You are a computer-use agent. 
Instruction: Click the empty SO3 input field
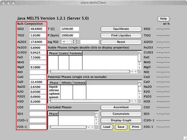(x=38, y=114)
